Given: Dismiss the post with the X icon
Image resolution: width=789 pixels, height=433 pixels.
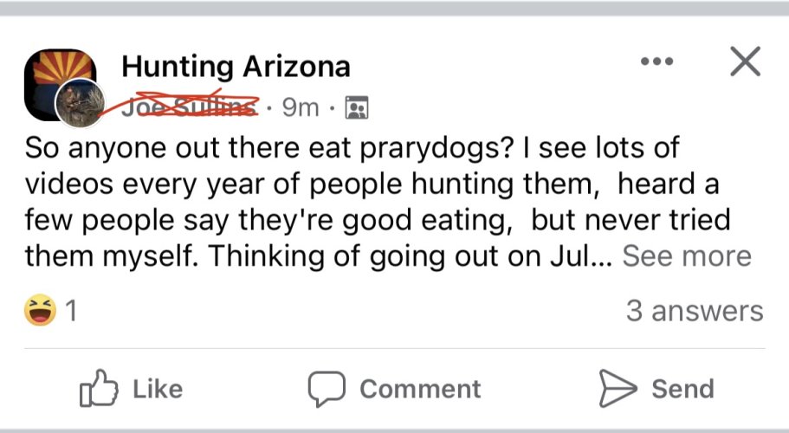Looking at the screenshot, I should point(745,61).
